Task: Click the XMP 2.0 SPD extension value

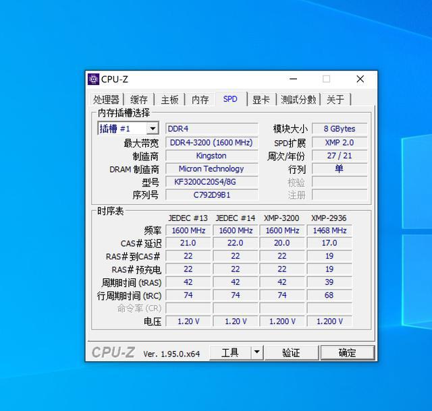Action: tap(340, 142)
